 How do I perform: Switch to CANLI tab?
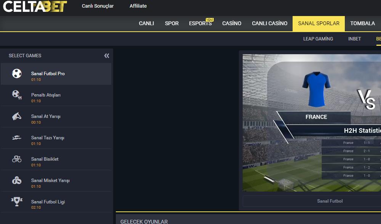click(146, 23)
